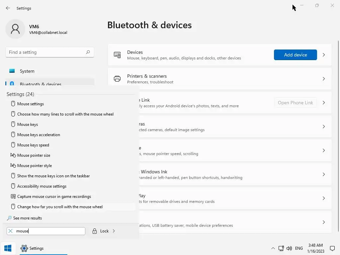Select Mouse pointer size result
Screen dimensions: 340x255
point(34,155)
